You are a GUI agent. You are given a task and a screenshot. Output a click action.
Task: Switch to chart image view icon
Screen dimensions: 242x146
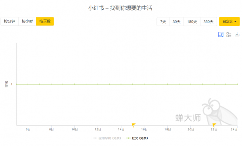221,34
